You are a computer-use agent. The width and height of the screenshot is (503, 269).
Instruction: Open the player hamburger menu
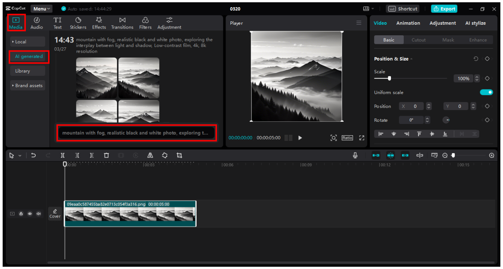point(359,23)
